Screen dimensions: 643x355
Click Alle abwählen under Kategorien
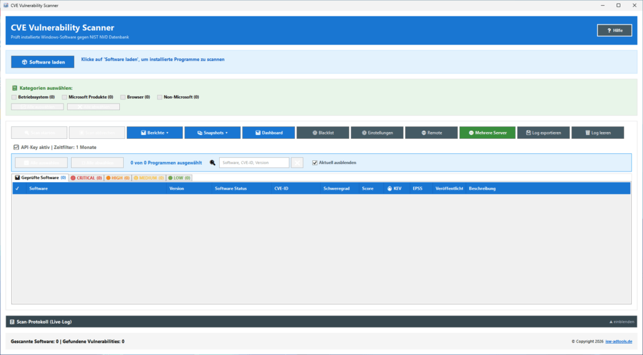pos(94,107)
